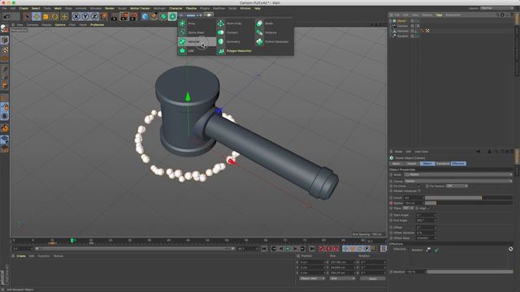The image size is (520, 292).
Task: Click the End Angle input field
Action: click(x=425, y=221)
